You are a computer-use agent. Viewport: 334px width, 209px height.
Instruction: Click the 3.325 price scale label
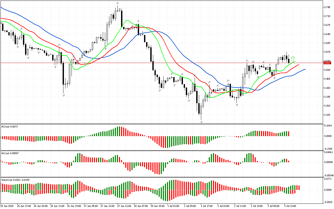(x=327, y=115)
